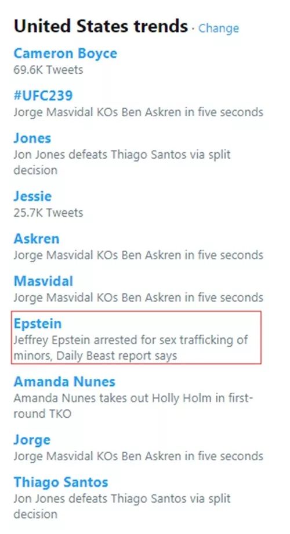Click the description under Thiago Santos trend

pos(122,506)
